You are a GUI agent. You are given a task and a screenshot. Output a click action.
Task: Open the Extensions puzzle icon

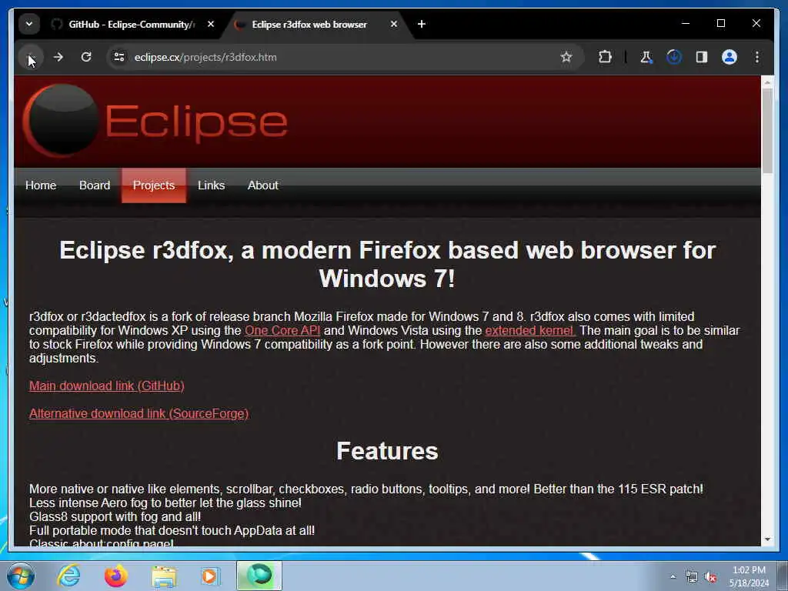tap(605, 57)
